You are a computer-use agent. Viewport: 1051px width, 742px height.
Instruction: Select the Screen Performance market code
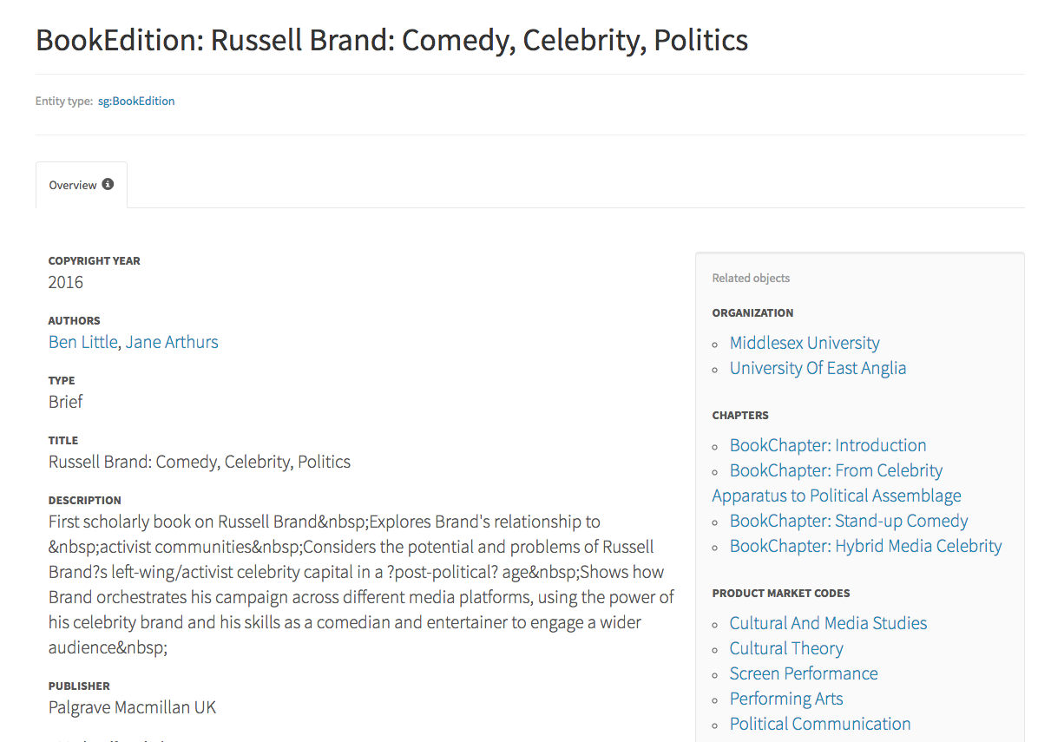click(x=804, y=673)
